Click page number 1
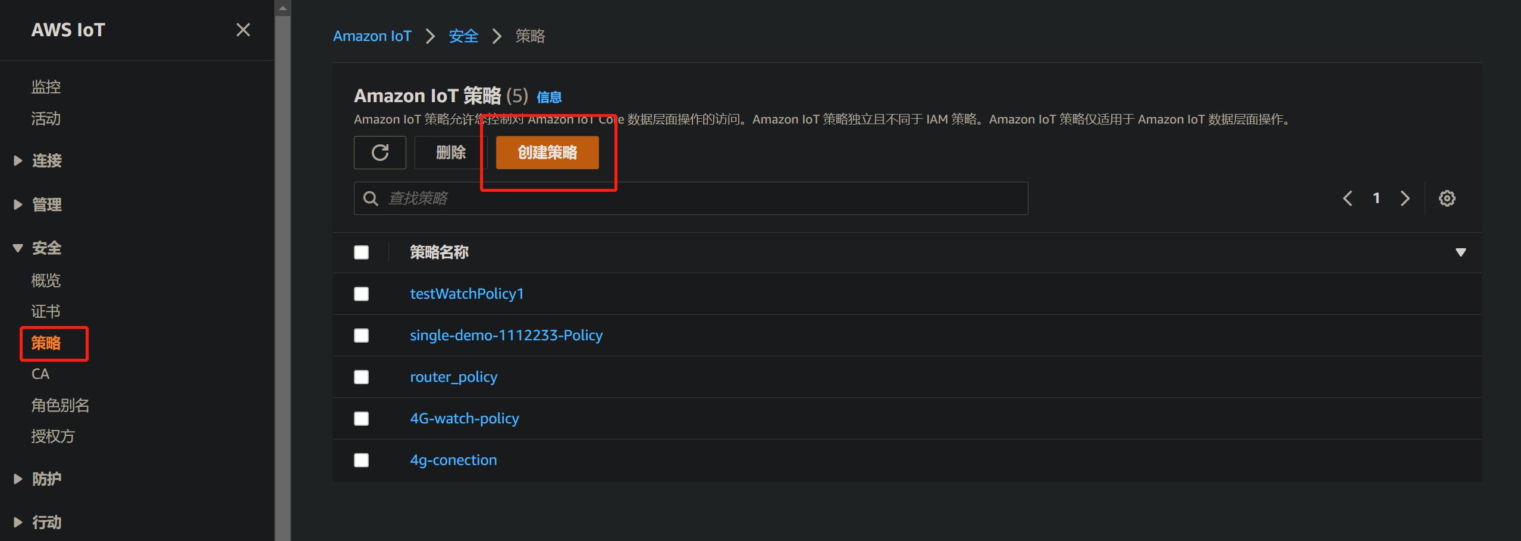 [x=1376, y=198]
